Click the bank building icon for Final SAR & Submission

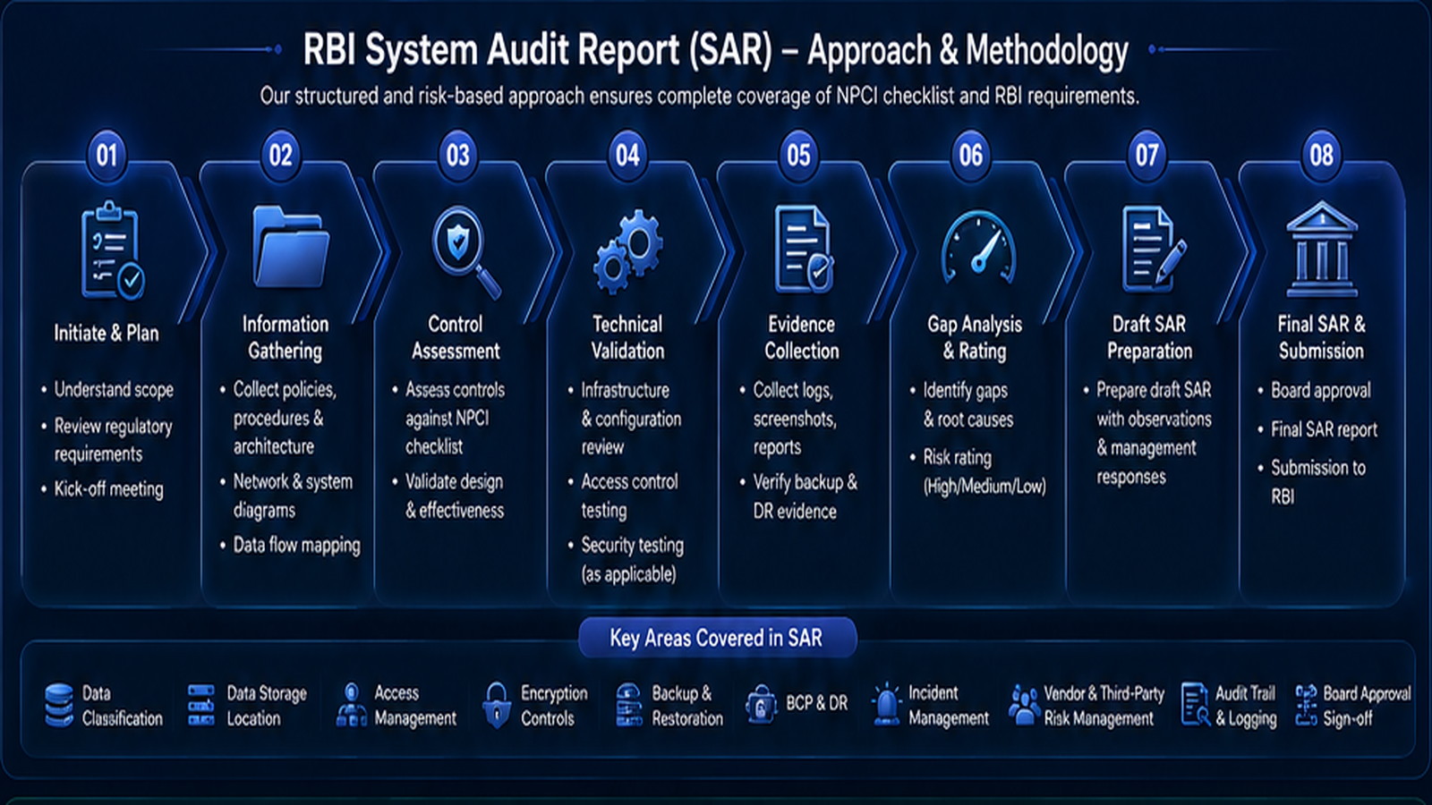pyautogui.click(x=1322, y=249)
